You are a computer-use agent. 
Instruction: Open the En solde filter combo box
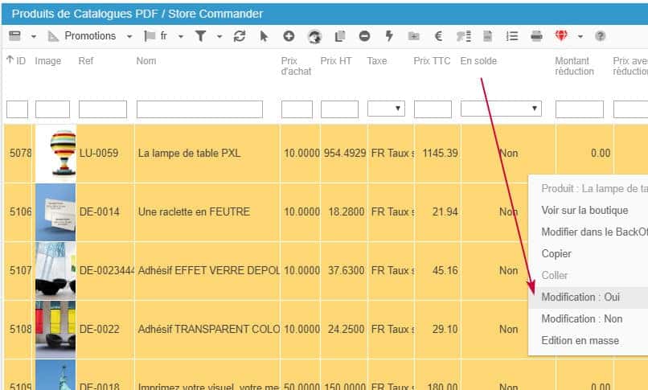pos(501,109)
